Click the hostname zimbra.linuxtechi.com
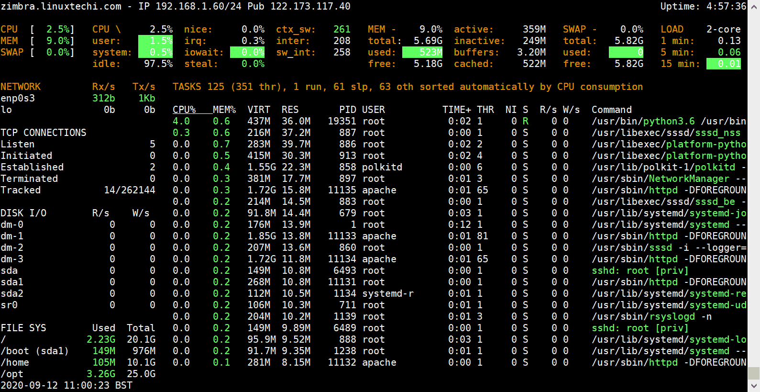The image size is (760, 392). pos(61,6)
